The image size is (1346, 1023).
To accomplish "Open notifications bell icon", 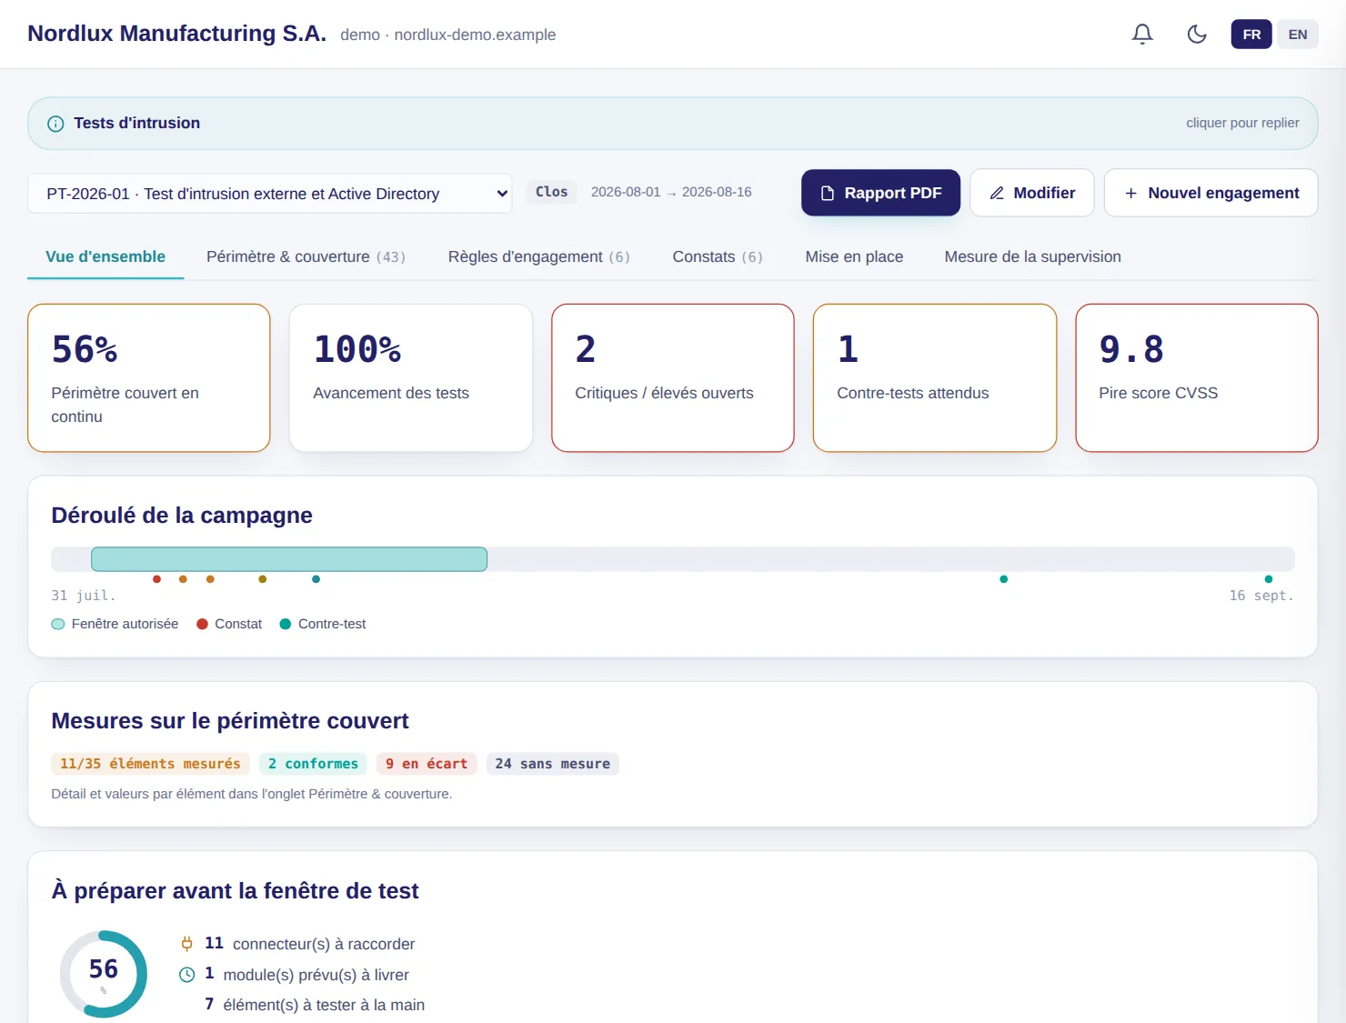I will [x=1142, y=35].
